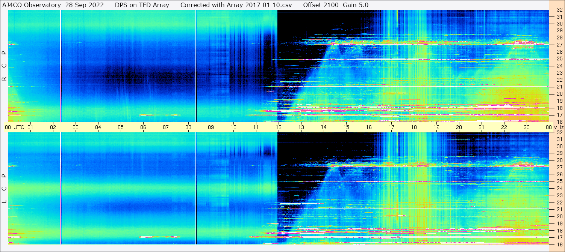Click the "Offset 2100" header value
This screenshot has height=252, width=565.
coord(321,5)
